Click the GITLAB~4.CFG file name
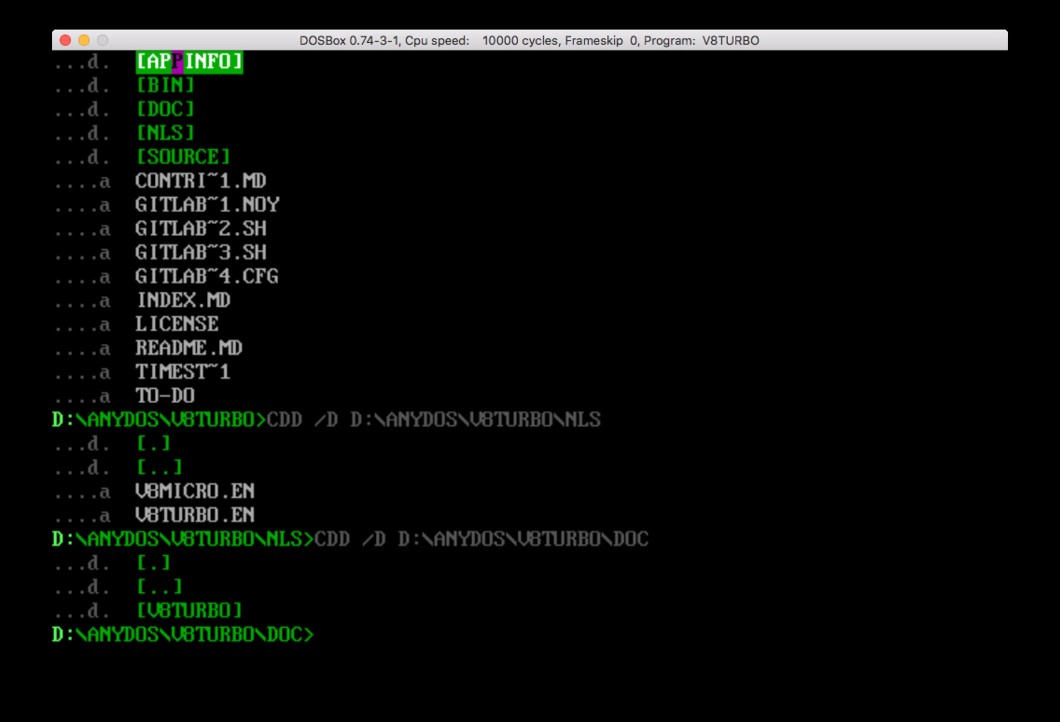Image resolution: width=1060 pixels, height=722 pixels. click(207, 276)
